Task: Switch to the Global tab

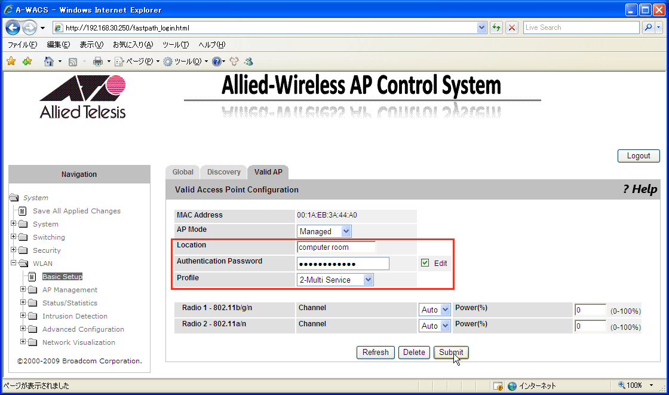Action: 183,172
